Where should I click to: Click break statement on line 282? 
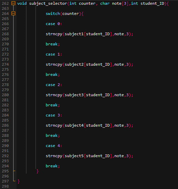coord(53,105)
